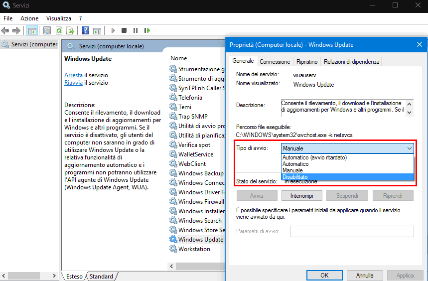Choose the Disabilitato startup option
Screen dimensions: 428x281
point(347,177)
